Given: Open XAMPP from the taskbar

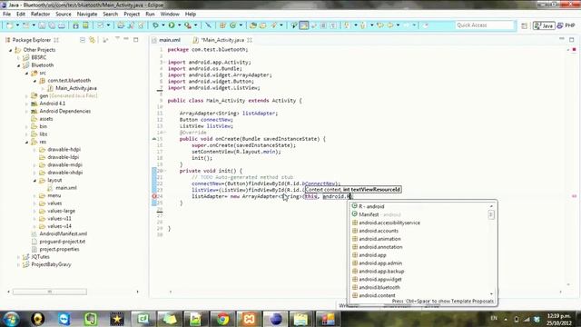Looking at the screenshot, I should [249, 319].
